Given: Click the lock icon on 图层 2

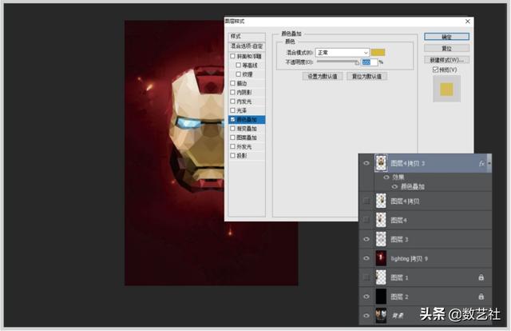Looking at the screenshot, I should pos(481,297).
